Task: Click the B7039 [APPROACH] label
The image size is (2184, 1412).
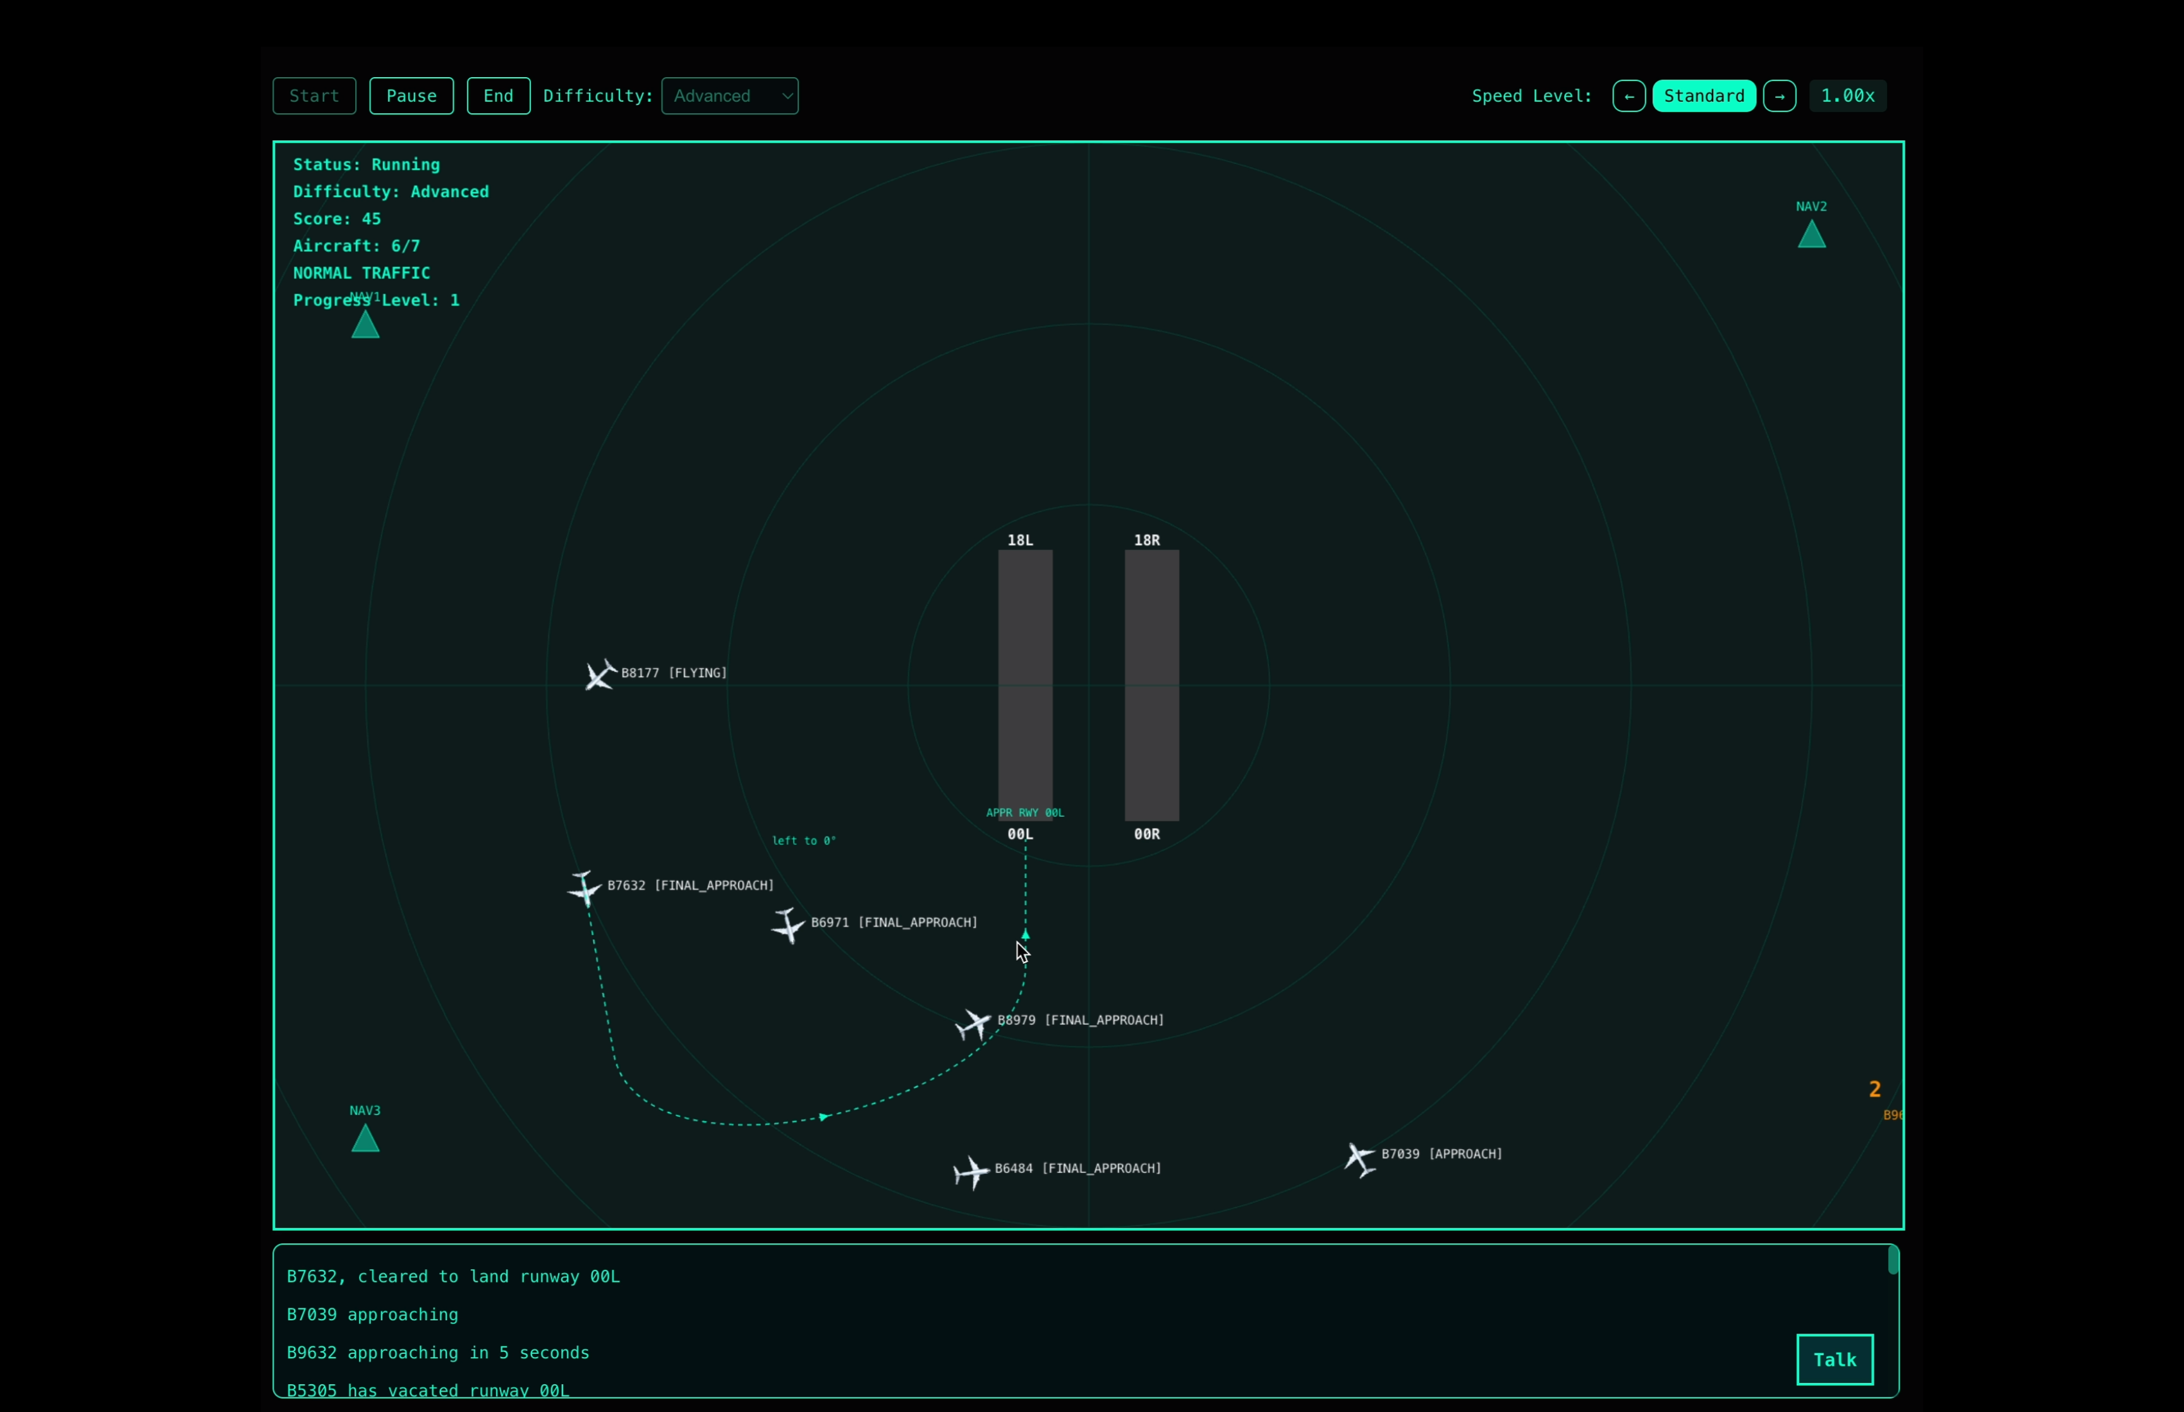Action: point(1441,1154)
